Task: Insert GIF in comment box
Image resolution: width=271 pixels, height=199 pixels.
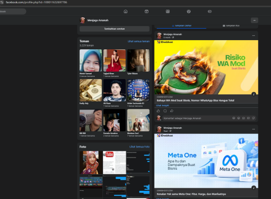Action: click(x=248, y=118)
